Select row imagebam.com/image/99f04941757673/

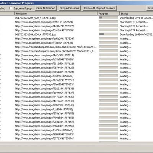[44, 134]
